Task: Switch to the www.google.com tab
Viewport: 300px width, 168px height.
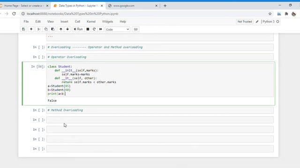Action: pos(132,6)
